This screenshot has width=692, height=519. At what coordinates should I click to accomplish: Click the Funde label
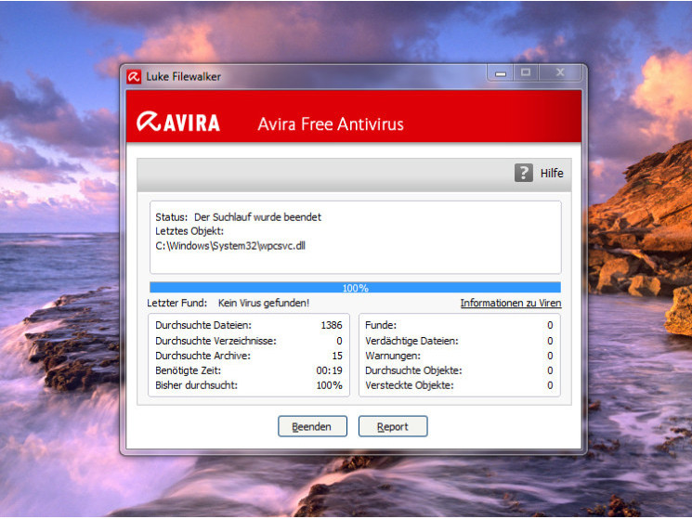click(381, 325)
